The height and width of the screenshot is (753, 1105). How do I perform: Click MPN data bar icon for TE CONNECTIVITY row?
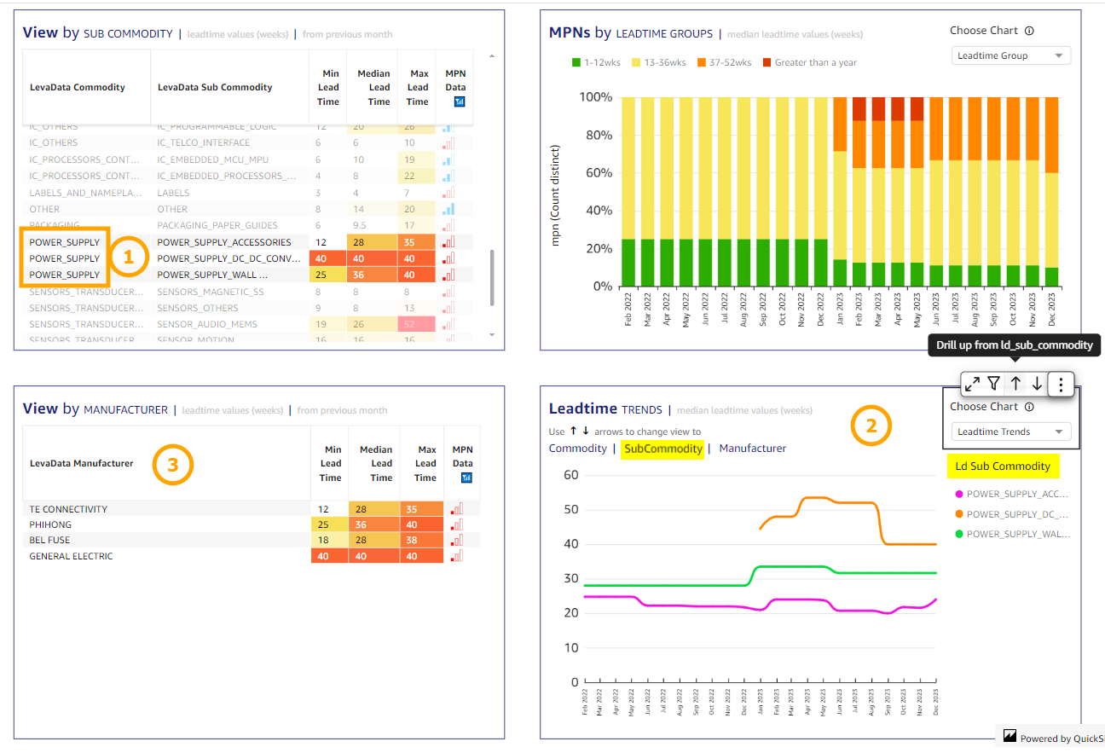(458, 509)
